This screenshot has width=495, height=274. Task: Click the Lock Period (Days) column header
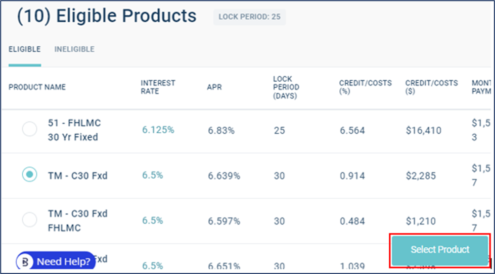[286, 87]
